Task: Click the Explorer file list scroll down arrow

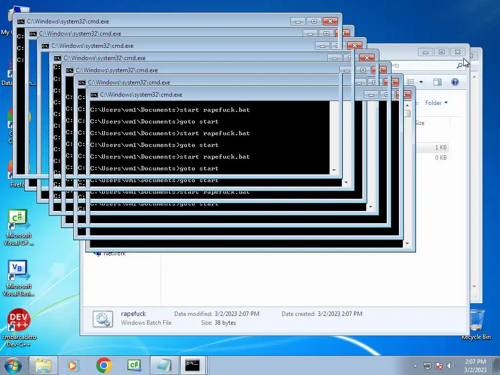Action: pos(474,286)
